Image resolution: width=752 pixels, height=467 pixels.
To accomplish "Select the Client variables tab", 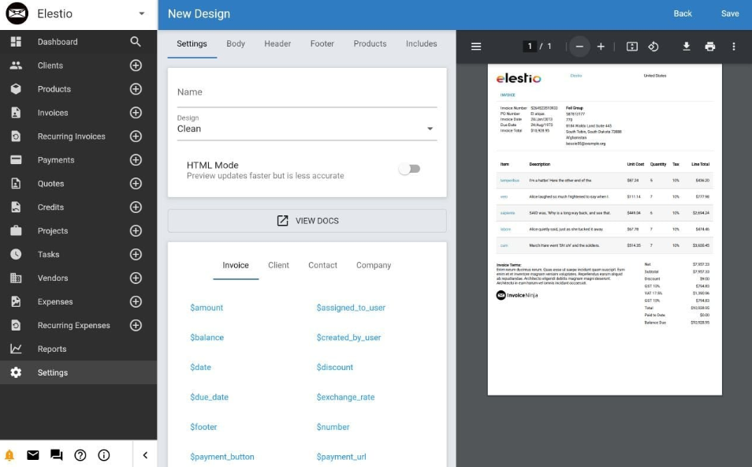I will click(278, 265).
